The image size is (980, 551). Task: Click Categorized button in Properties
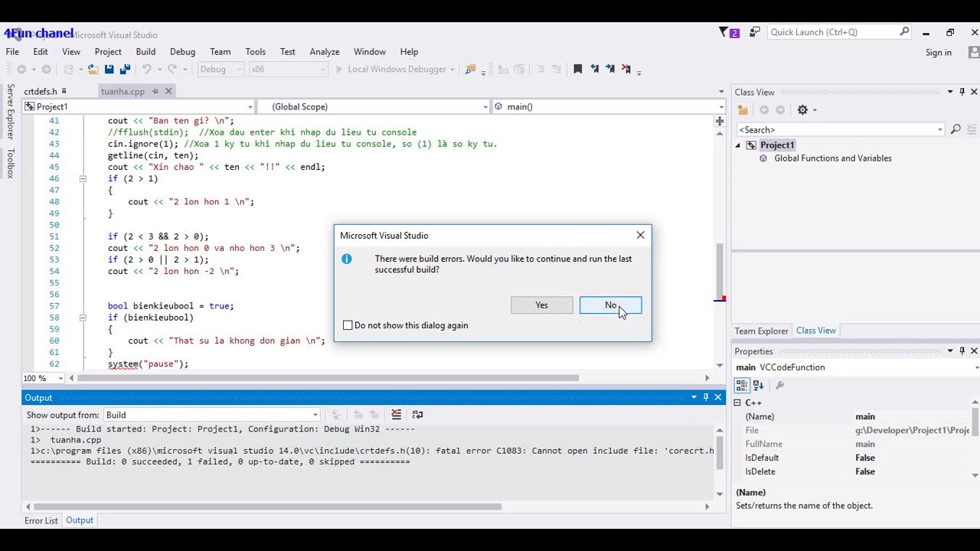(x=742, y=386)
